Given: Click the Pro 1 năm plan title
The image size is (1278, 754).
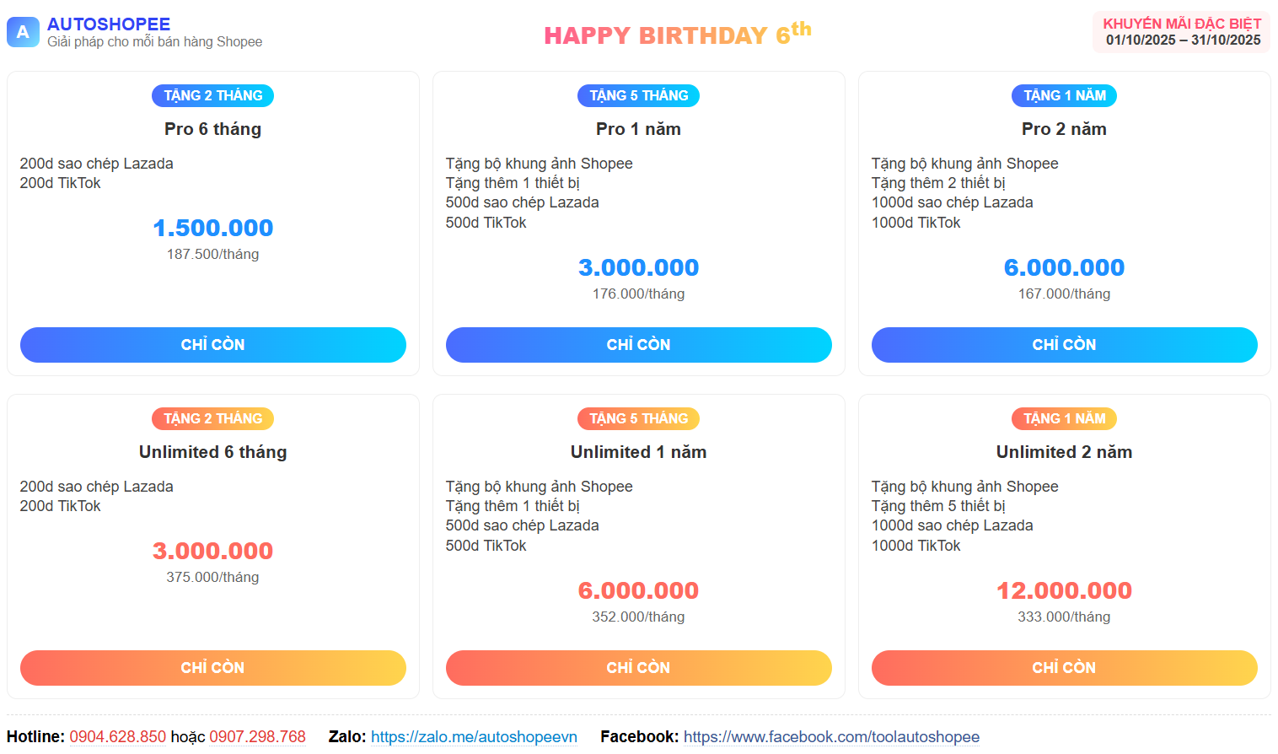Looking at the screenshot, I should click(x=638, y=129).
